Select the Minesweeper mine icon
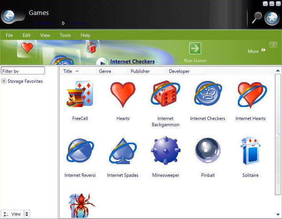 pos(166,150)
